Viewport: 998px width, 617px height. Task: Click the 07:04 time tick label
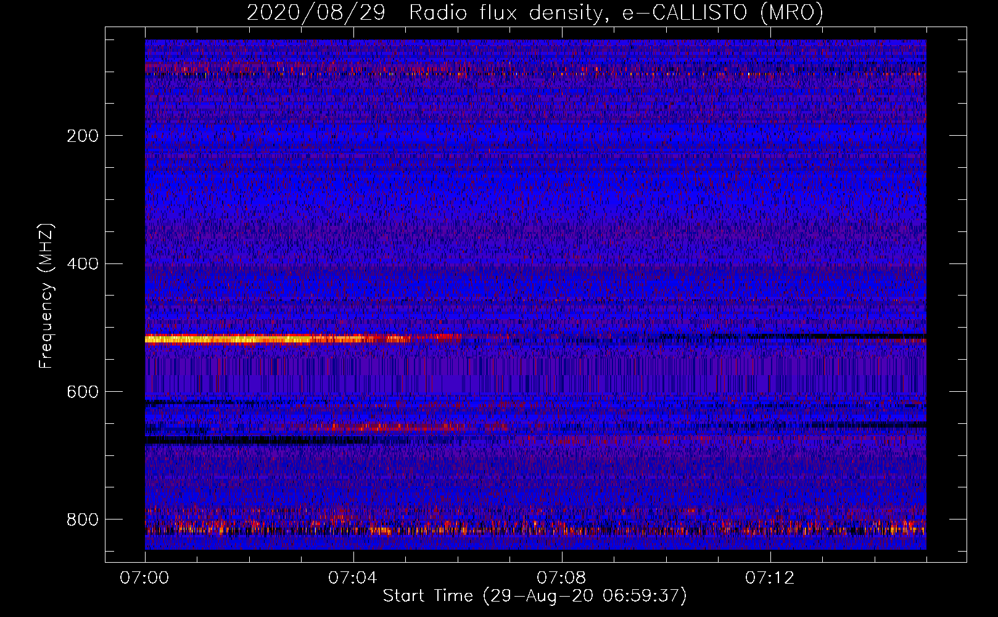coord(353,578)
